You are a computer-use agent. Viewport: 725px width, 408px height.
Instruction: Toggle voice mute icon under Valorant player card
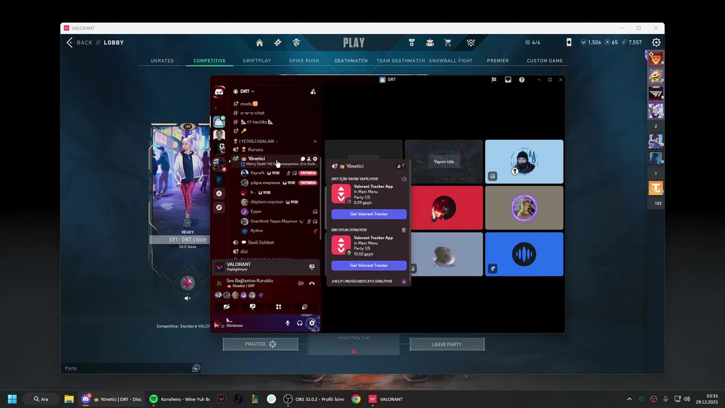point(187,298)
